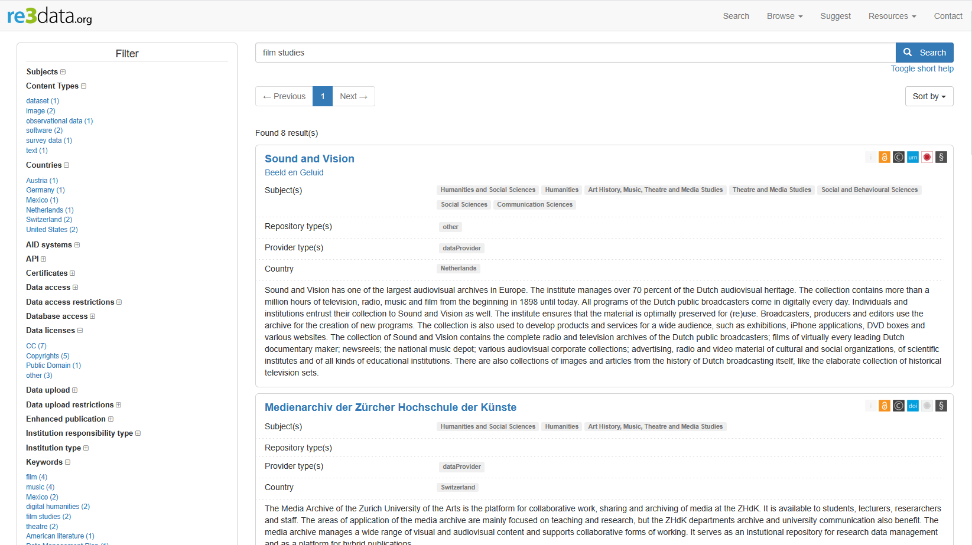This screenshot has height=545, width=972.
Task: Filter by country Germany (1)
Action: (x=45, y=190)
